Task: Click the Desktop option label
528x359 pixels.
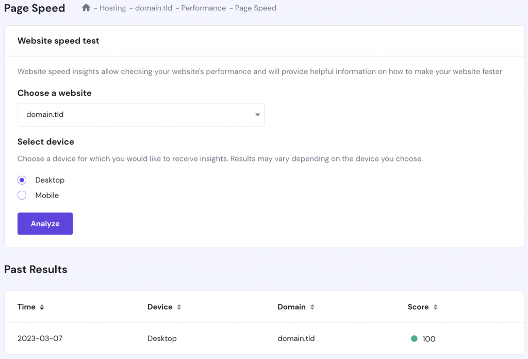Action: pos(50,180)
